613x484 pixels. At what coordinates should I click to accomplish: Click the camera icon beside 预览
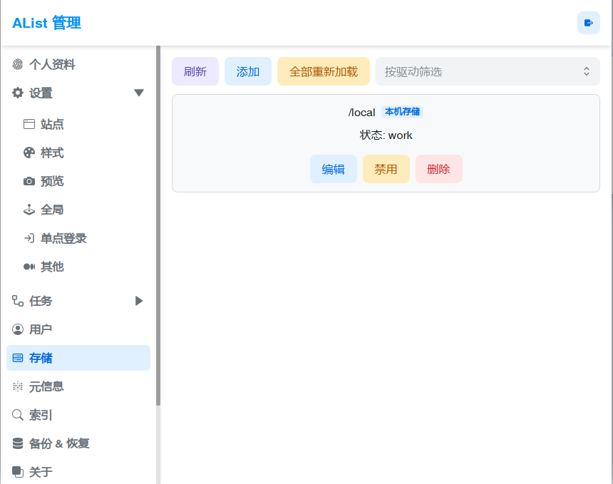click(29, 181)
